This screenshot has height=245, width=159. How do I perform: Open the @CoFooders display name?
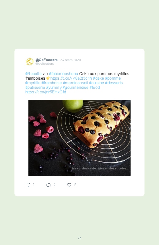(x=46, y=60)
